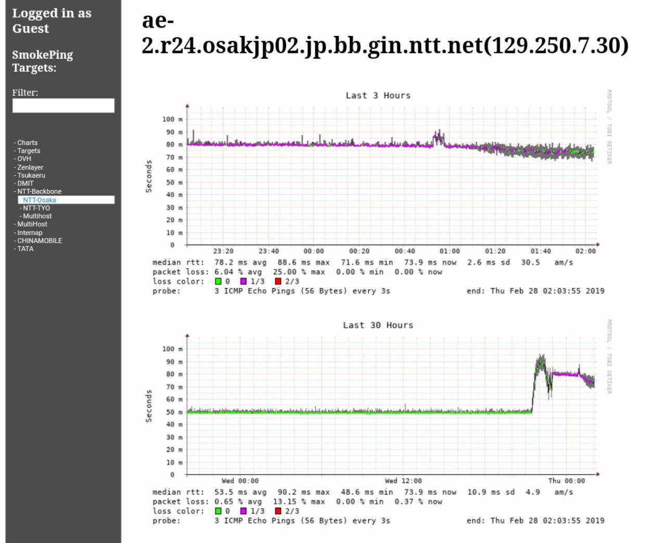The height and width of the screenshot is (543, 666).
Task: Open the NTT-TYO target
Action: [x=36, y=208]
